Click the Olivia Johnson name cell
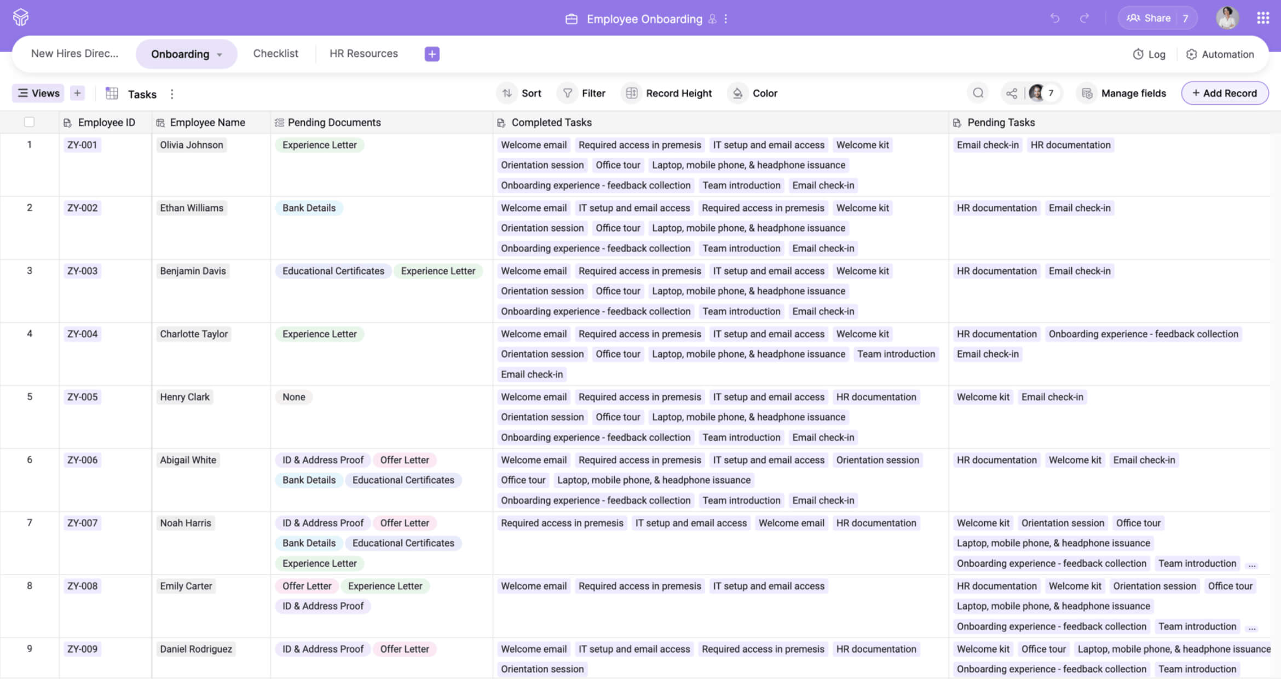This screenshot has height=679, width=1281. 191,145
